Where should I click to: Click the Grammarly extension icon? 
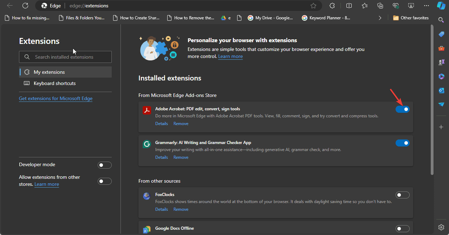(147, 144)
